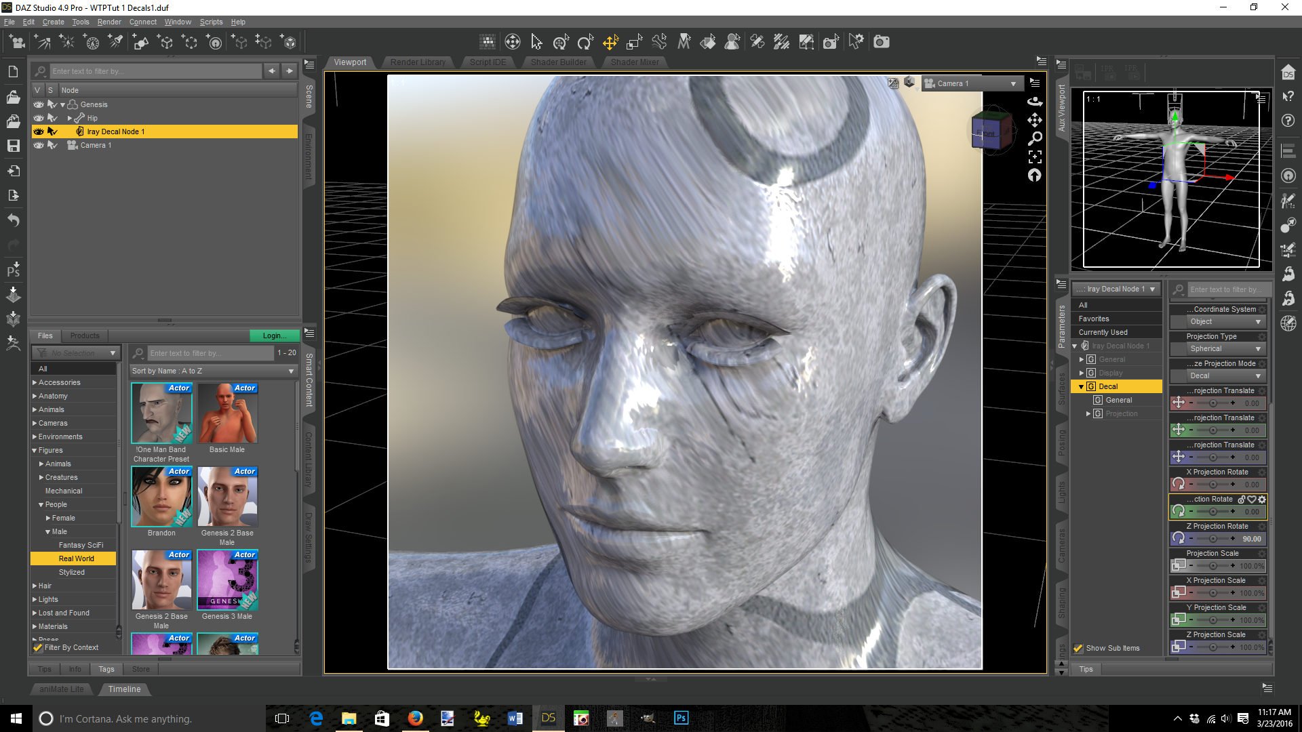Image resolution: width=1302 pixels, height=732 pixels.
Task: Activate the Node Selection arrow tool
Action: point(536,42)
